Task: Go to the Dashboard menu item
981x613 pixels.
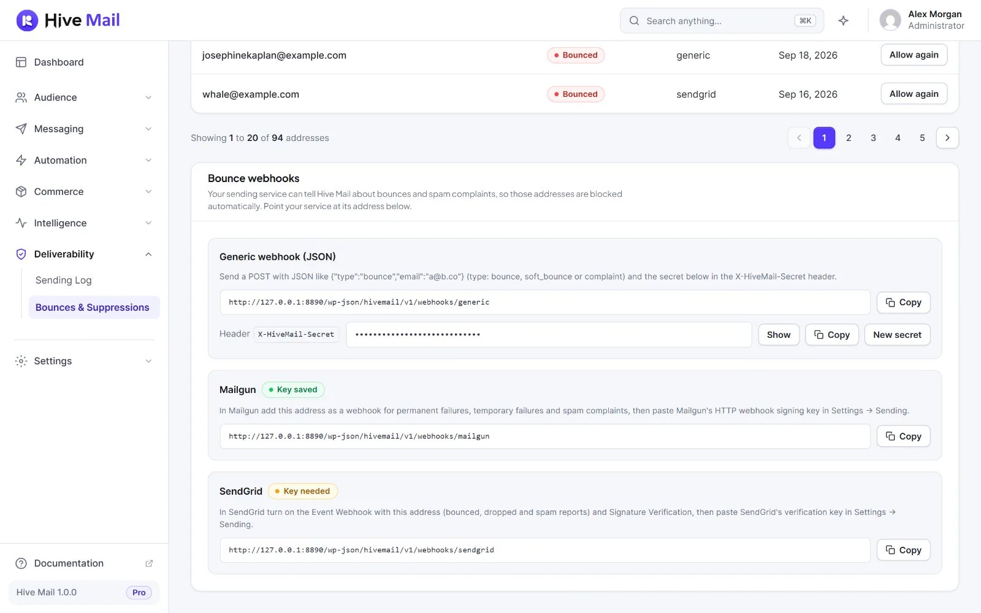Action: [84, 62]
